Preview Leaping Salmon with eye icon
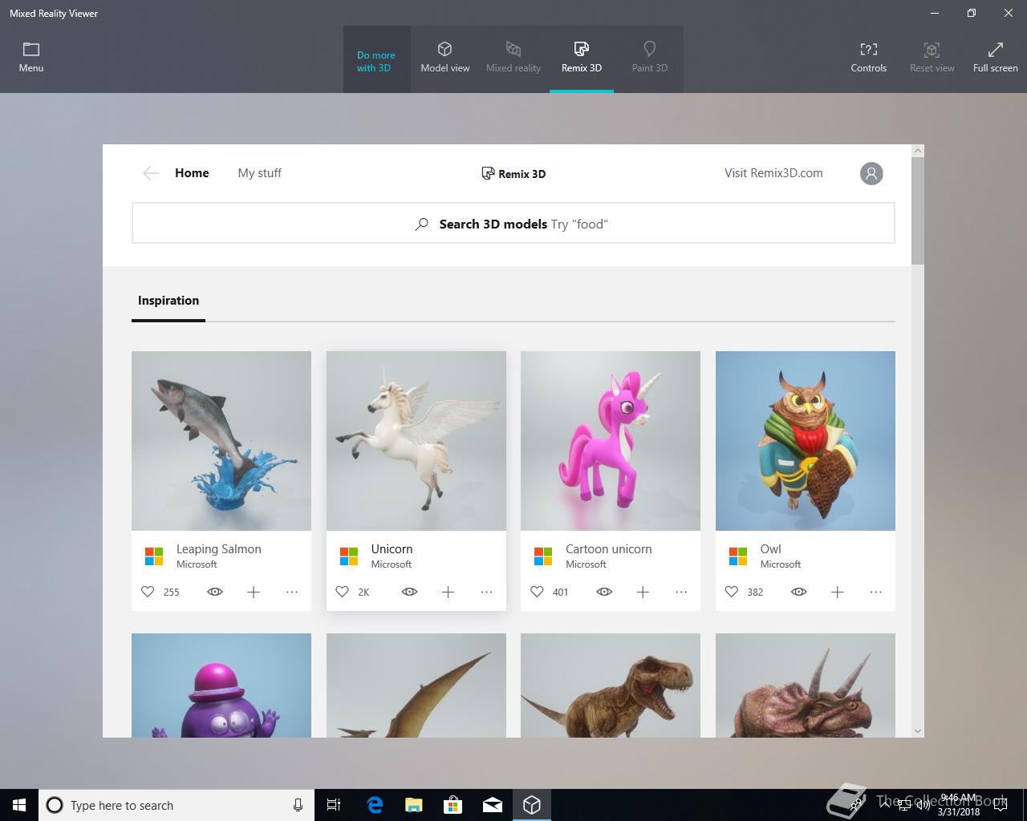Screen dimensions: 1027x821 click(215, 592)
